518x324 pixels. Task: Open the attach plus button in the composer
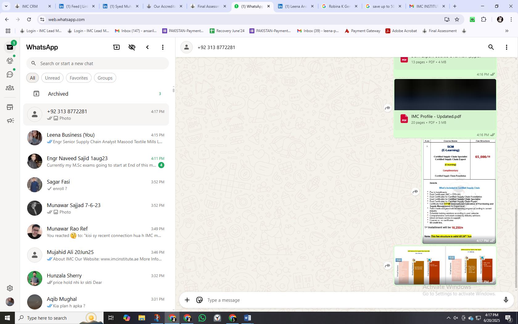[187, 300]
